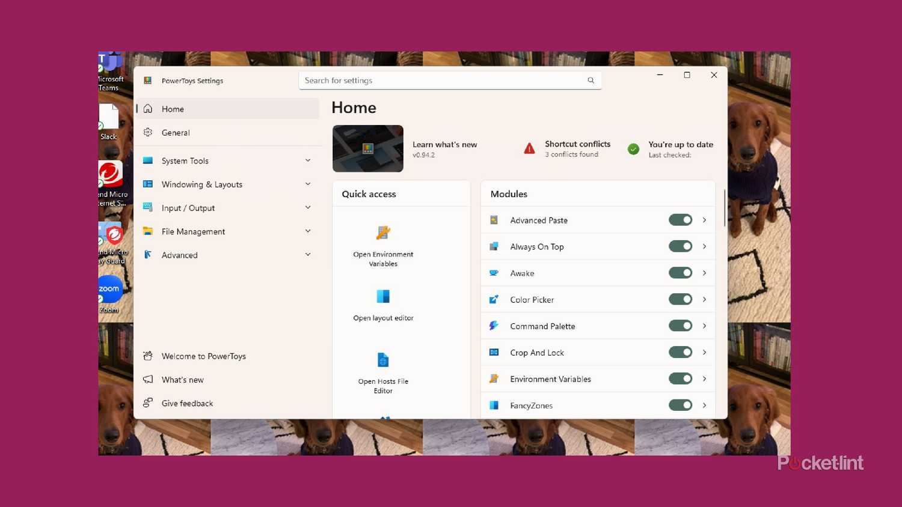Image resolution: width=902 pixels, height=507 pixels.
Task: Turn off the Awake module toggle
Action: 680,273
